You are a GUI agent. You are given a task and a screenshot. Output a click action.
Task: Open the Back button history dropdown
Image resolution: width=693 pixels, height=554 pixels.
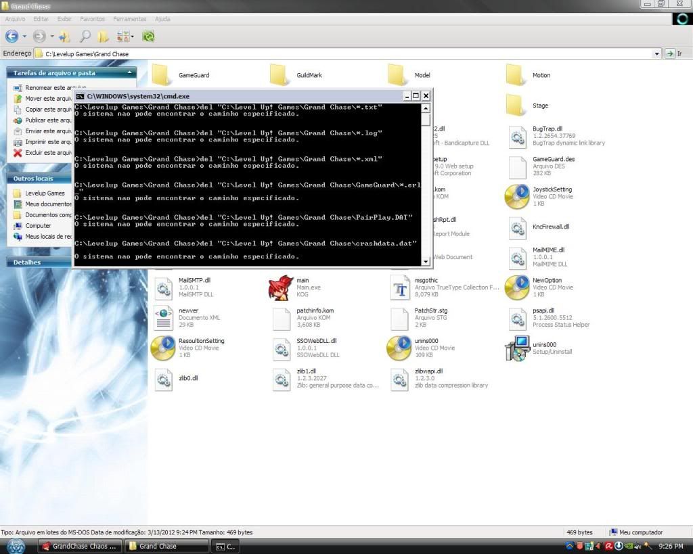point(25,37)
